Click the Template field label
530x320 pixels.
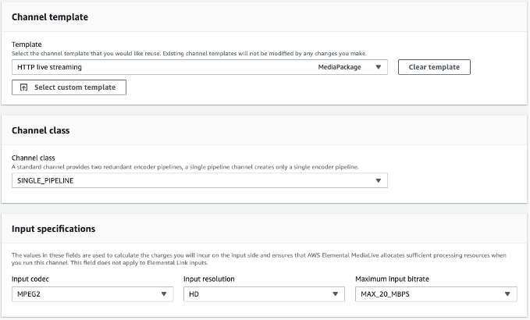click(27, 44)
